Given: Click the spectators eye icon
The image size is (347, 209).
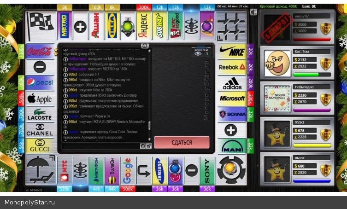Looking at the screenshot, I should point(198,54).
